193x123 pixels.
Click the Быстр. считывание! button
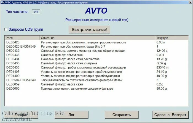[x=89, y=30]
